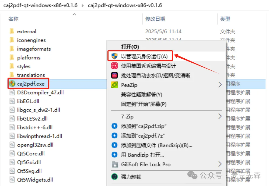Image resolution: width=269 pixels, height=186 pixels.
Task: Click the GiliSoft File Lock Pro icon
Action: [115, 164]
